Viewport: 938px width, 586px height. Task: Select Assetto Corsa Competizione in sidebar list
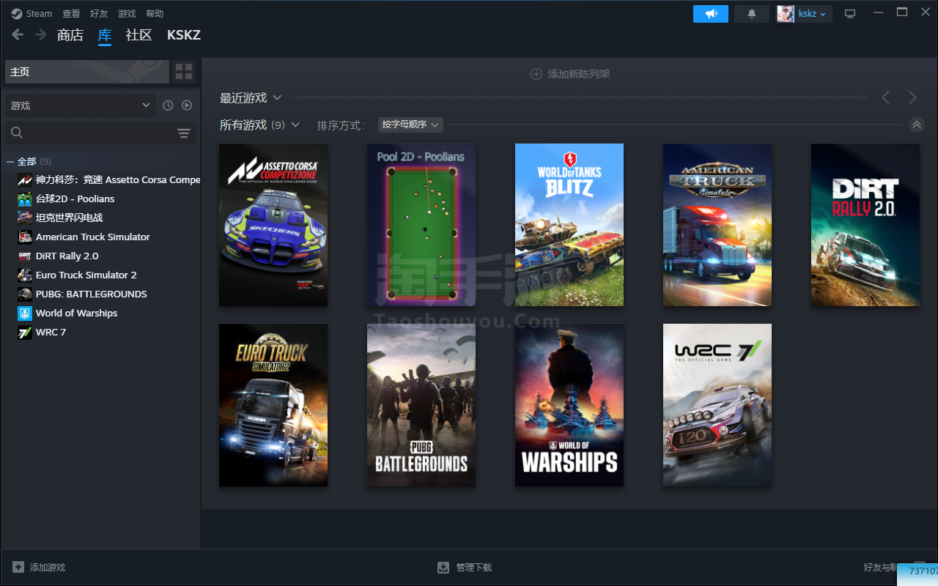108,179
